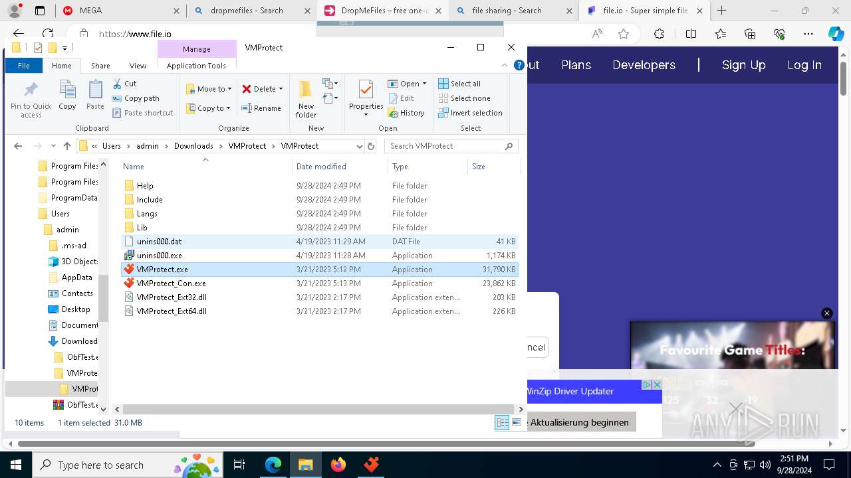
Task: Open Task View on taskbar
Action: click(240, 465)
